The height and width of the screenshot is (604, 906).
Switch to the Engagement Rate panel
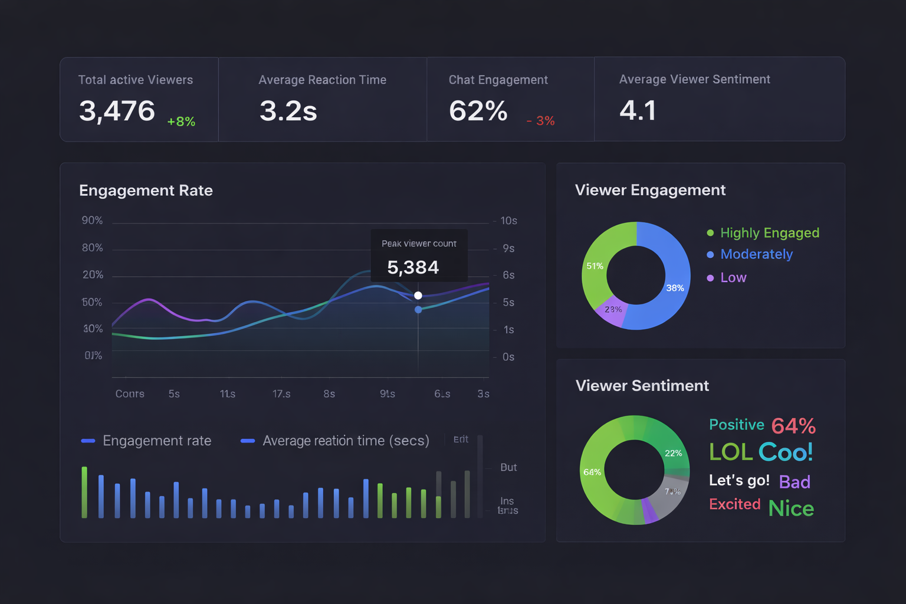[146, 190]
